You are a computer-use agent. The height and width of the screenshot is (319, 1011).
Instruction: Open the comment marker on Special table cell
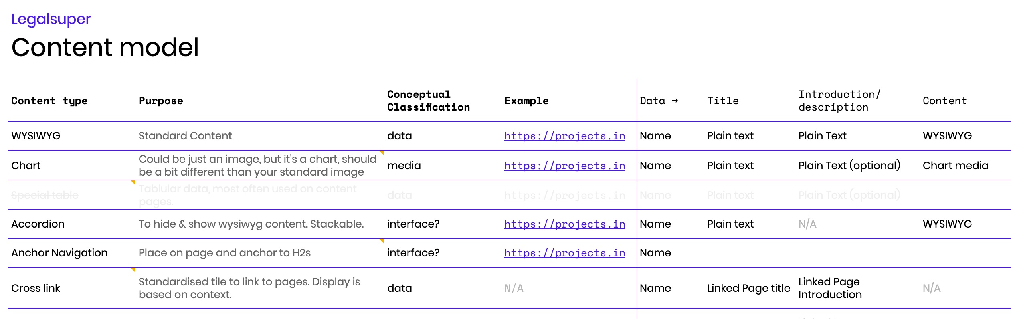click(133, 182)
